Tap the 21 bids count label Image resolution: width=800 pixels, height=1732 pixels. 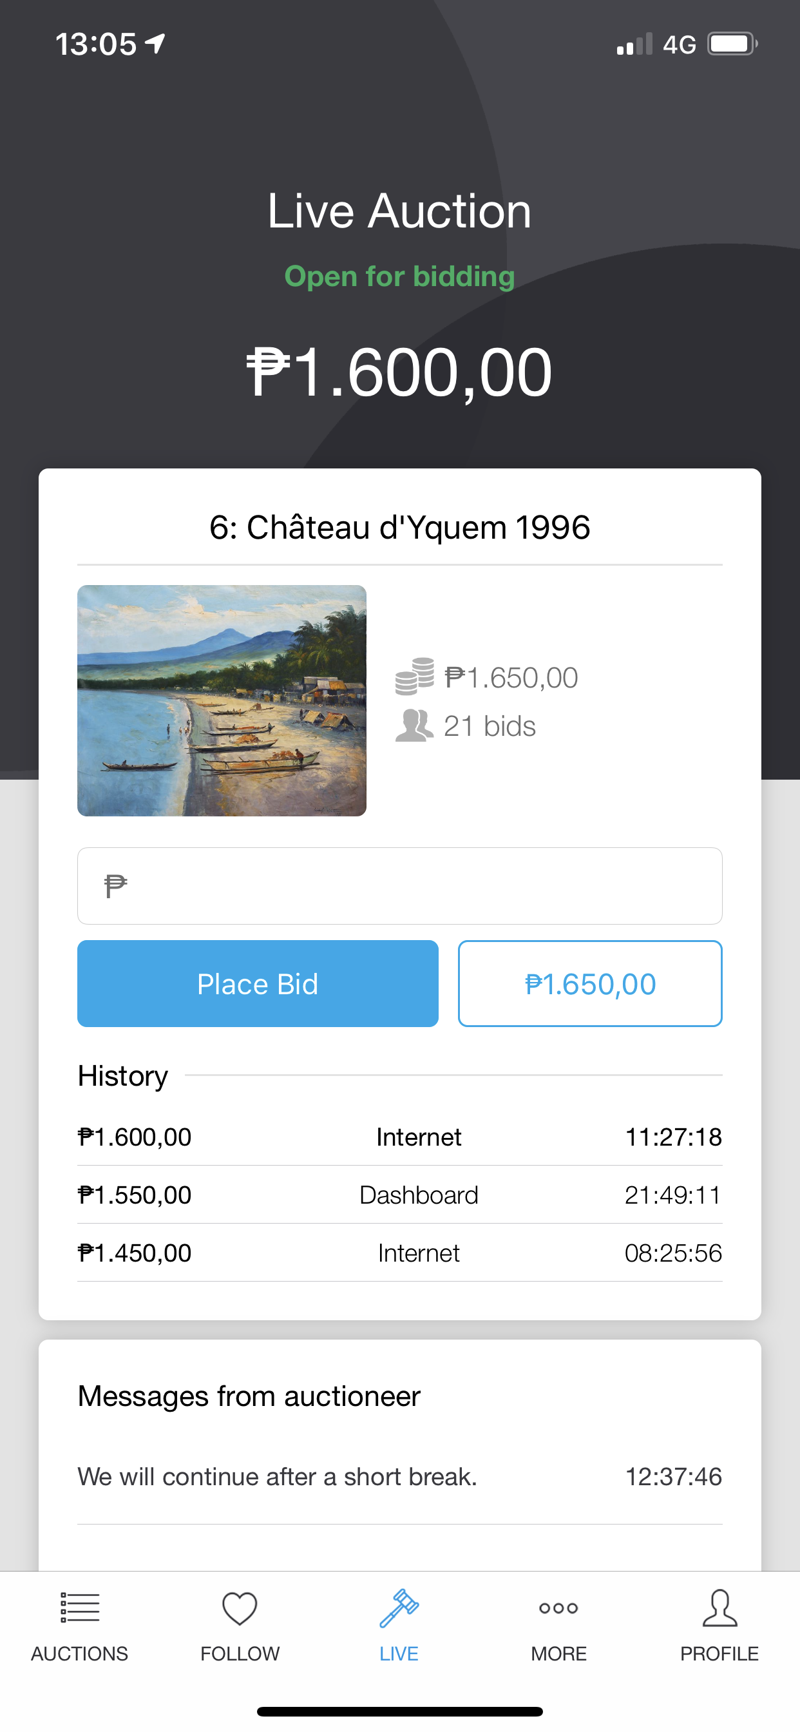[x=490, y=726]
